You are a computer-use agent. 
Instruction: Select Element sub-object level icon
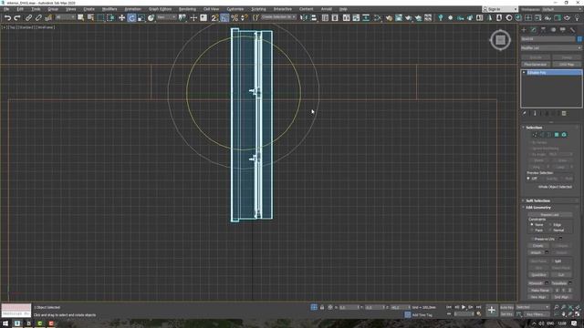click(x=564, y=135)
